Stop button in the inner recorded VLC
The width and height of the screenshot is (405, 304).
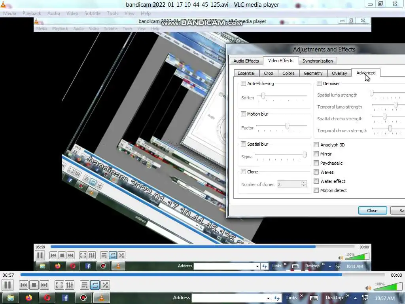[62, 255]
